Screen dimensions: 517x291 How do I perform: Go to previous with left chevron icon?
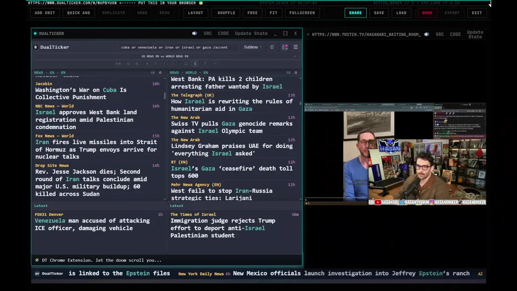tap(164, 63)
